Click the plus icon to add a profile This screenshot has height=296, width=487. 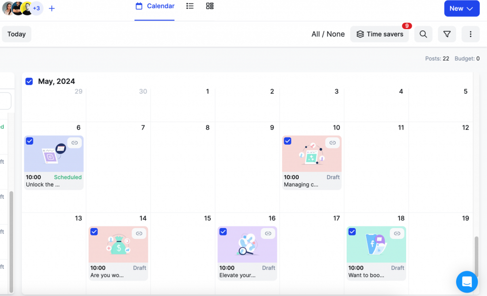pyautogui.click(x=52, y=8)
